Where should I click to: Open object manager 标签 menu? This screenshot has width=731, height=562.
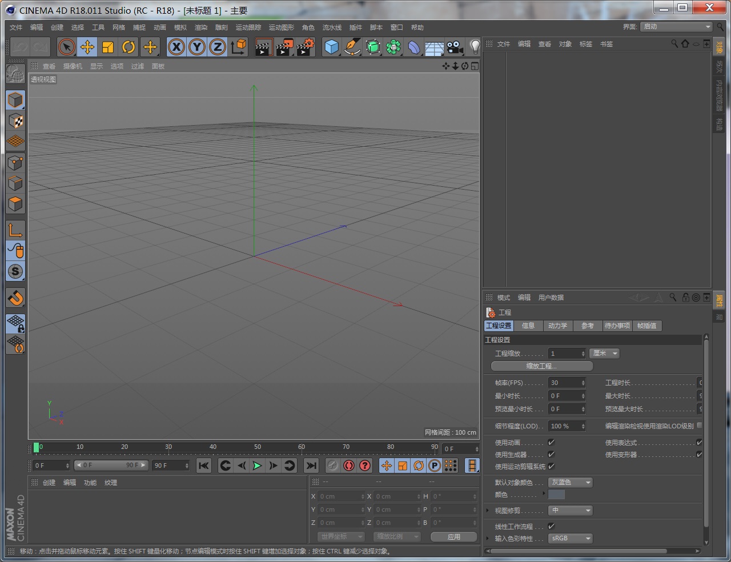click(586, 44)
